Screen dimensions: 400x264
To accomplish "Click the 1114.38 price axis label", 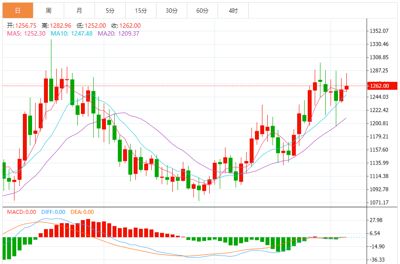I will click(x=379, y=176).
